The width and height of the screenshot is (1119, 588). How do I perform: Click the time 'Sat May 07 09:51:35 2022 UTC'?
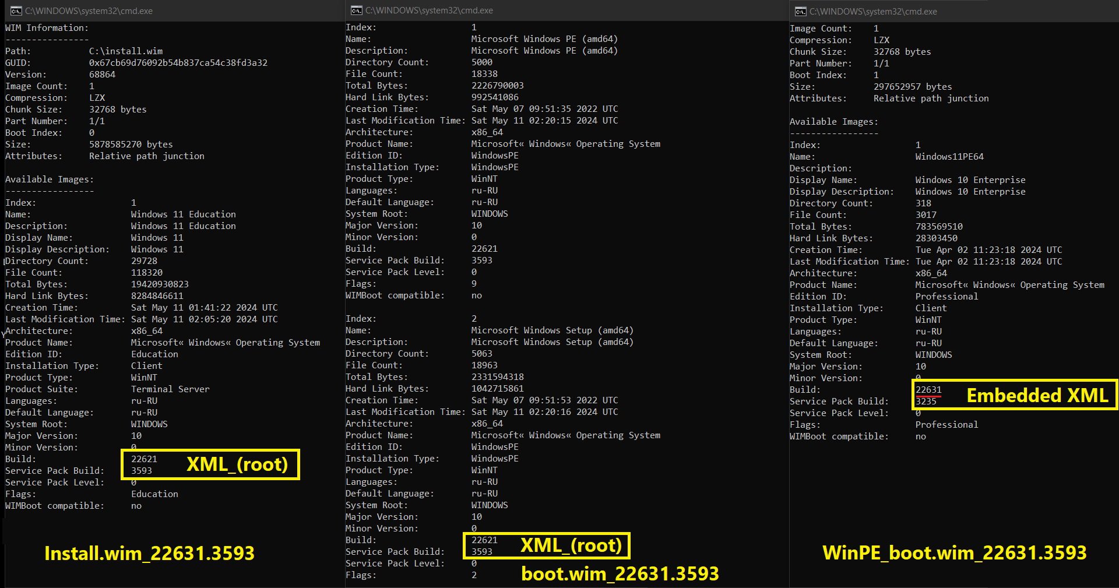click(x=545, y=109)
